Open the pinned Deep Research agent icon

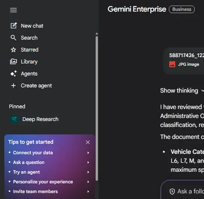click(x=14, y=119)
